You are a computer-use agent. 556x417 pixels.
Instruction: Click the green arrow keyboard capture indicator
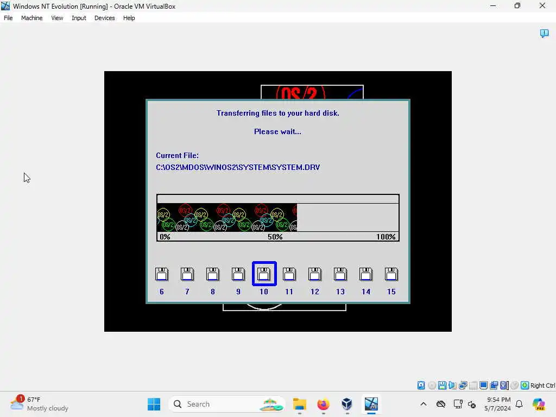(x=525, y=386)
